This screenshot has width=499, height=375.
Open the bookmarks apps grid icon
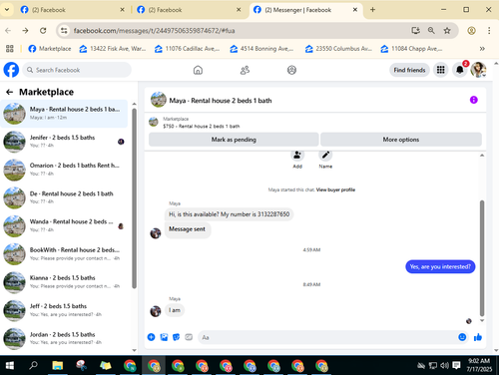[x=10, y=49]
